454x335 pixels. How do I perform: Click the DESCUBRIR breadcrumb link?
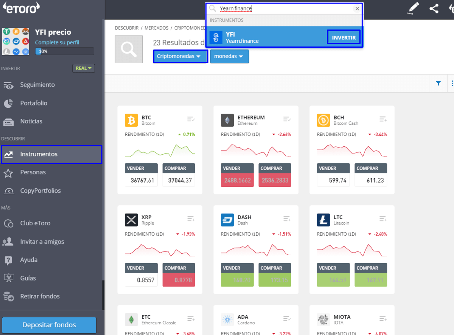(x=127, y=28)
